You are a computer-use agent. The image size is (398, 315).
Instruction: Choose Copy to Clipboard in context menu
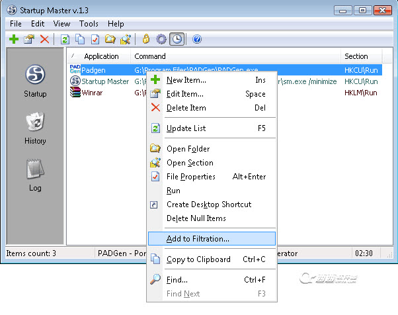tap(198, 259)
